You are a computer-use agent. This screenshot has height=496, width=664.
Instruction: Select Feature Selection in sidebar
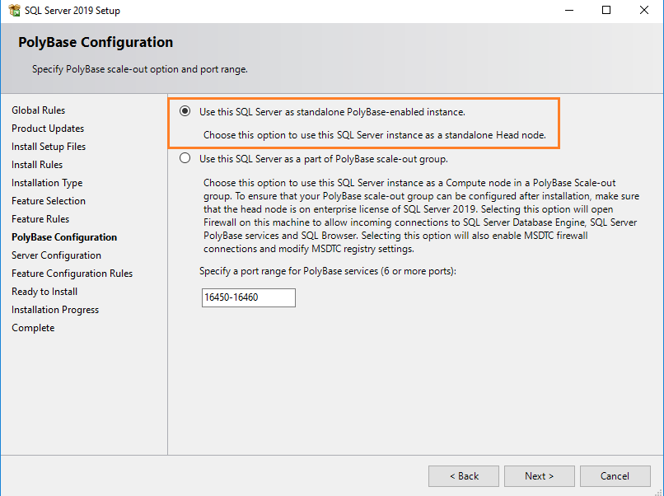tap(48, 200)
